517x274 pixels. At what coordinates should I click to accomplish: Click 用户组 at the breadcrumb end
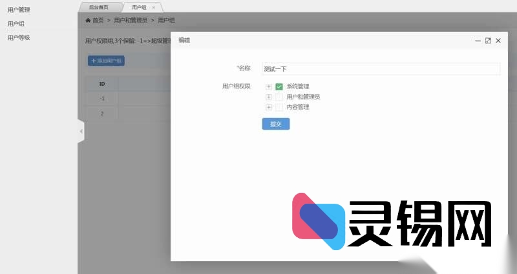click(x=166, y=21)
